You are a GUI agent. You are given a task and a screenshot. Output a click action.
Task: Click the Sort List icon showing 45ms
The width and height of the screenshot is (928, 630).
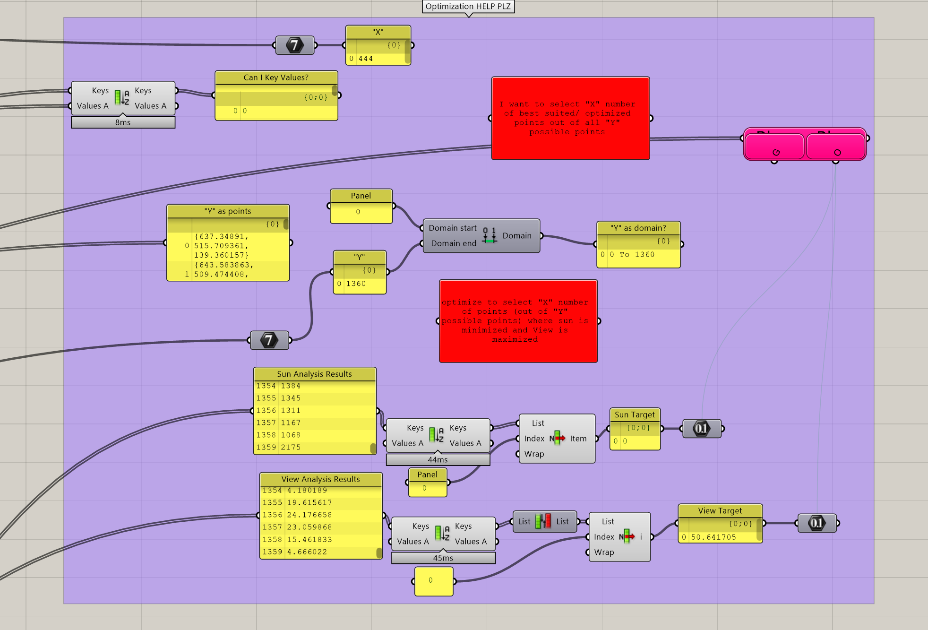[442, 533]
